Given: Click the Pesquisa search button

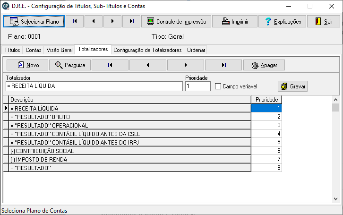Looking at the screenshot, I should click(70, 65).
